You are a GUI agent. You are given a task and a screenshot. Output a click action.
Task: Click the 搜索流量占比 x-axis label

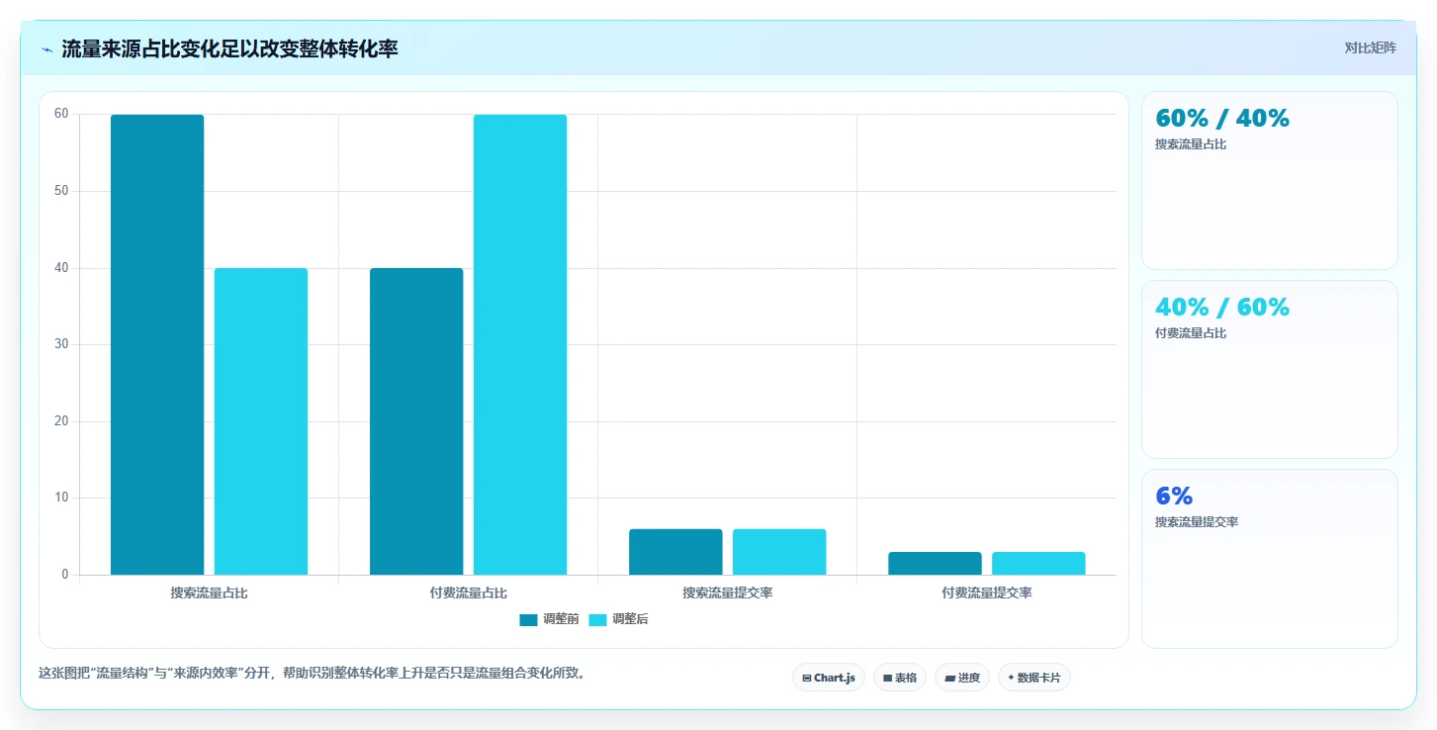(x=209, y=593)
